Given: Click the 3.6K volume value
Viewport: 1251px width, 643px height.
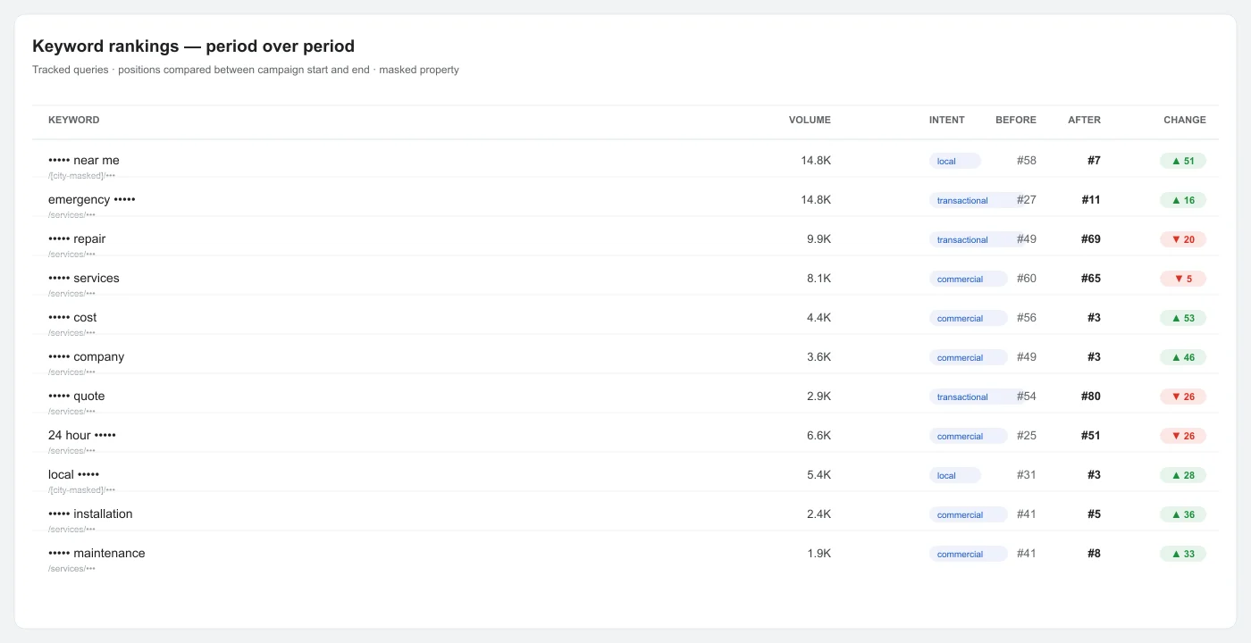Looking at the screenshot, I should (819, 357).
